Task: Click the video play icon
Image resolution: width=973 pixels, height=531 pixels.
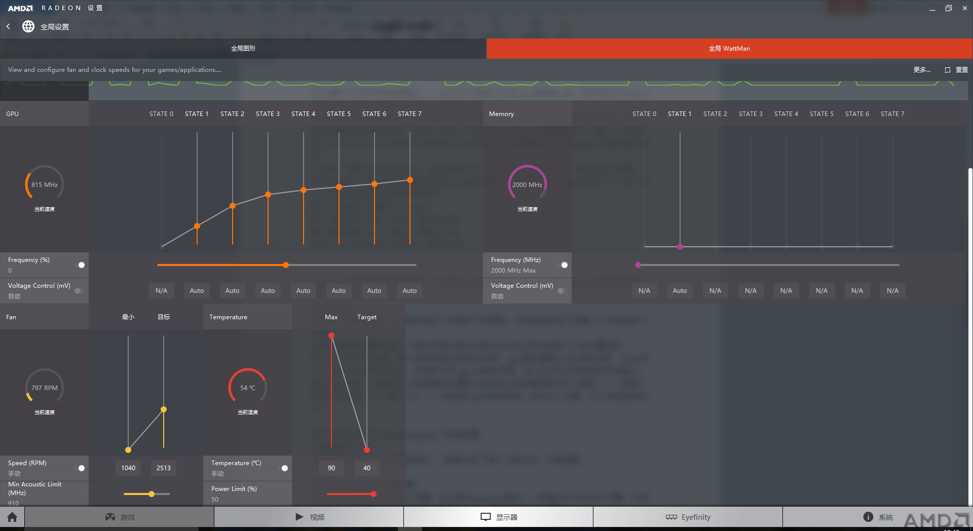Action: pos(300,517)
